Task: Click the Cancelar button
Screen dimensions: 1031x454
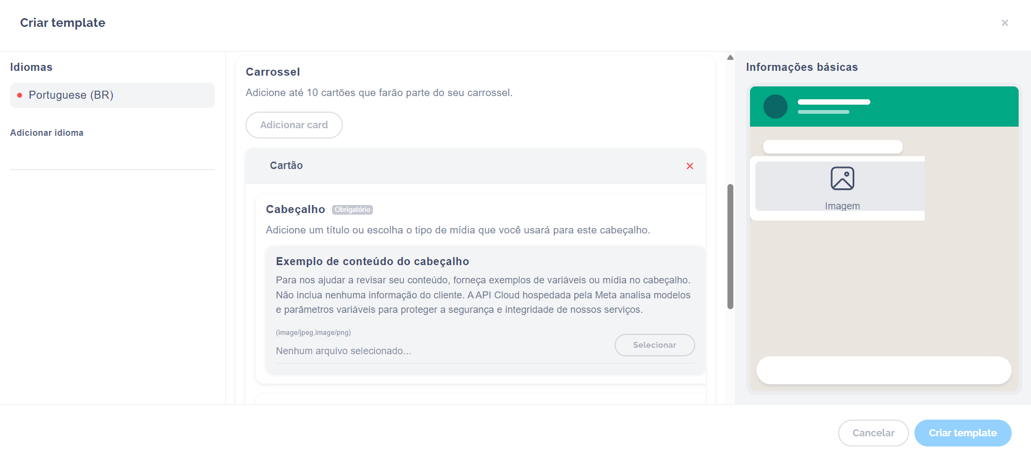Action: pyautogui.click(x=873, y=433)
